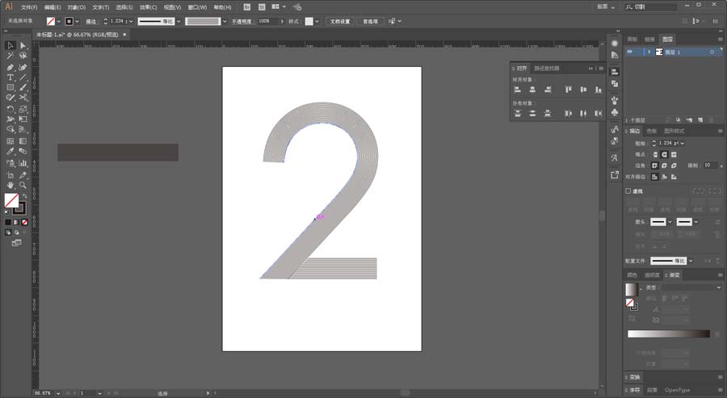Viewport: 727px width, 398px height.
Task: Open the 效果(C) menu
Action: (x=149, y=7)
